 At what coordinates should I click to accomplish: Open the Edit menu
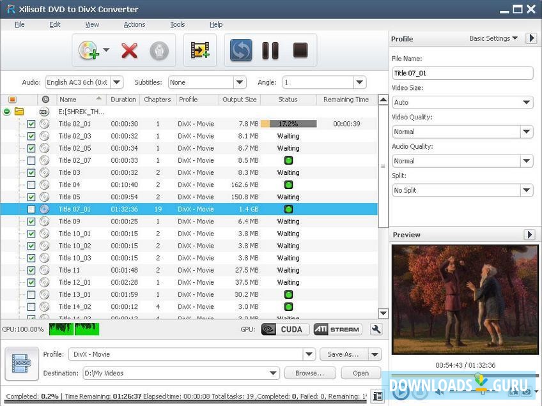(54, 24)
